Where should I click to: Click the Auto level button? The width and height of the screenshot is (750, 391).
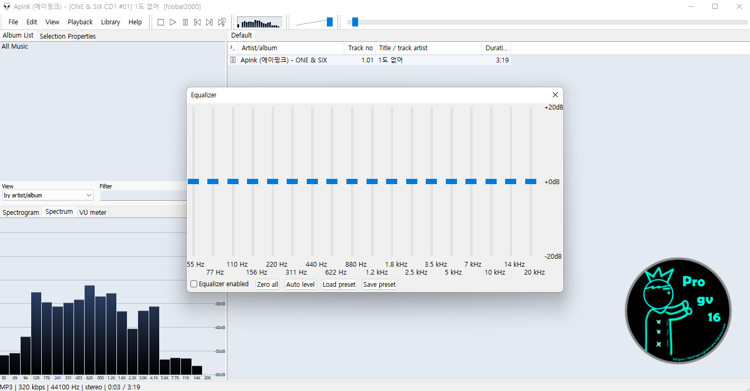pyautogui.click(x=300, y=284)
